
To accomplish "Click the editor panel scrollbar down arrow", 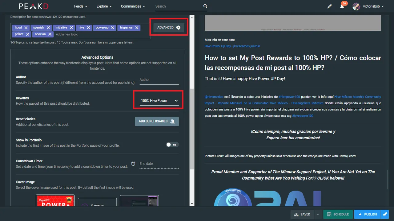I will pos(192,204).
